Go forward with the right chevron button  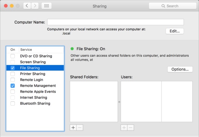click(35, 6)
